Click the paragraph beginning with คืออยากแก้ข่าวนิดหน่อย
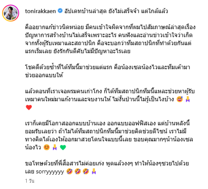 tap(110, 39)
